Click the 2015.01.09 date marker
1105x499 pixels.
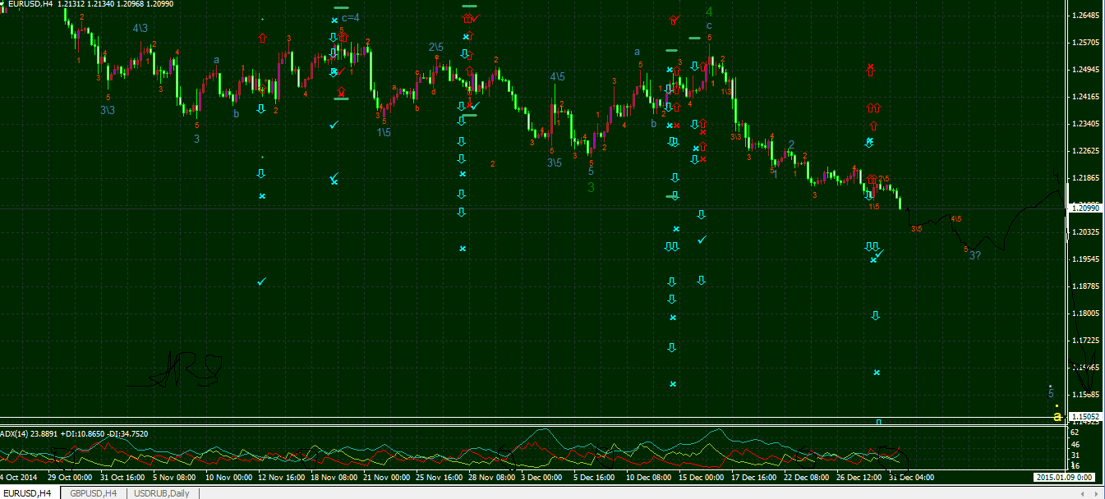(x=1063, y=477)
